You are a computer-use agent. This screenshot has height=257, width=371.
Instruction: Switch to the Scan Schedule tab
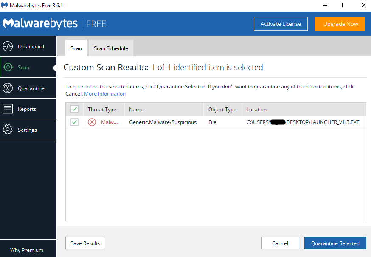111,48
